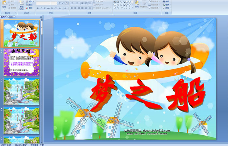This screenshot has height=146, width=228.
Task: Toggle Italic formatting
Action: pyautogui.click(x=41, y=8)
